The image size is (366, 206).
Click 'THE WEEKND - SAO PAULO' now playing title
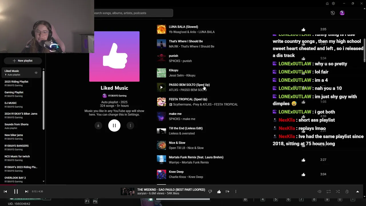coord(171,190)
